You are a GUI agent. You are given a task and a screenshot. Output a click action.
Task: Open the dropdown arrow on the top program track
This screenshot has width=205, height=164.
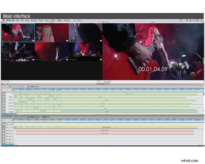(x=13, y=124)
